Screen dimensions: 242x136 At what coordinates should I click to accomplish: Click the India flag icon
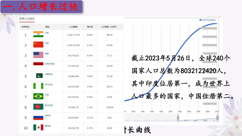point(38,34)
